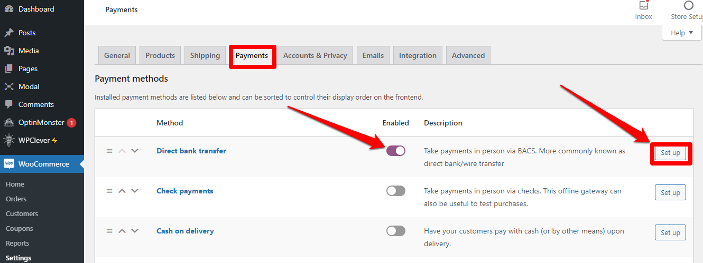Click the WooCommerce logo icon in sidebar
703x263 pixels.
tap(9, 164)
